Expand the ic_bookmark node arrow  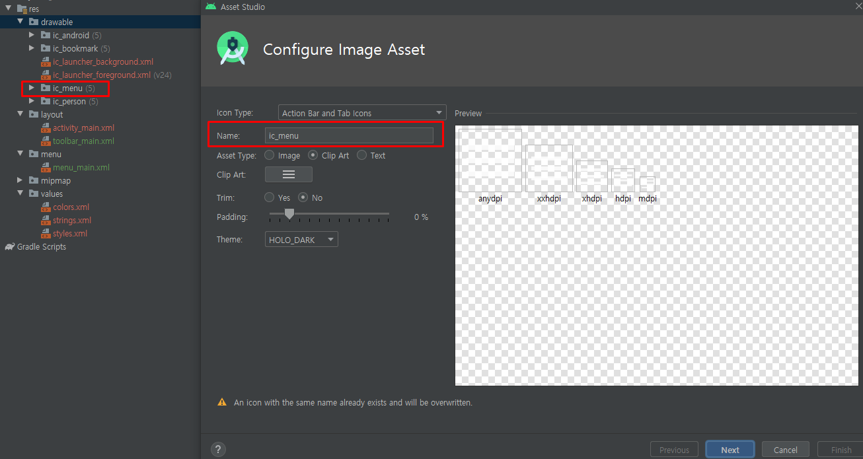click(32, 48)
